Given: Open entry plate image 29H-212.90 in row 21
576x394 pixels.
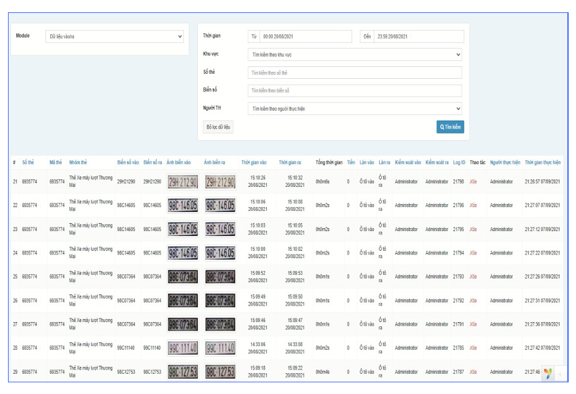Looking at the screenshot, I should coord(182,183).
